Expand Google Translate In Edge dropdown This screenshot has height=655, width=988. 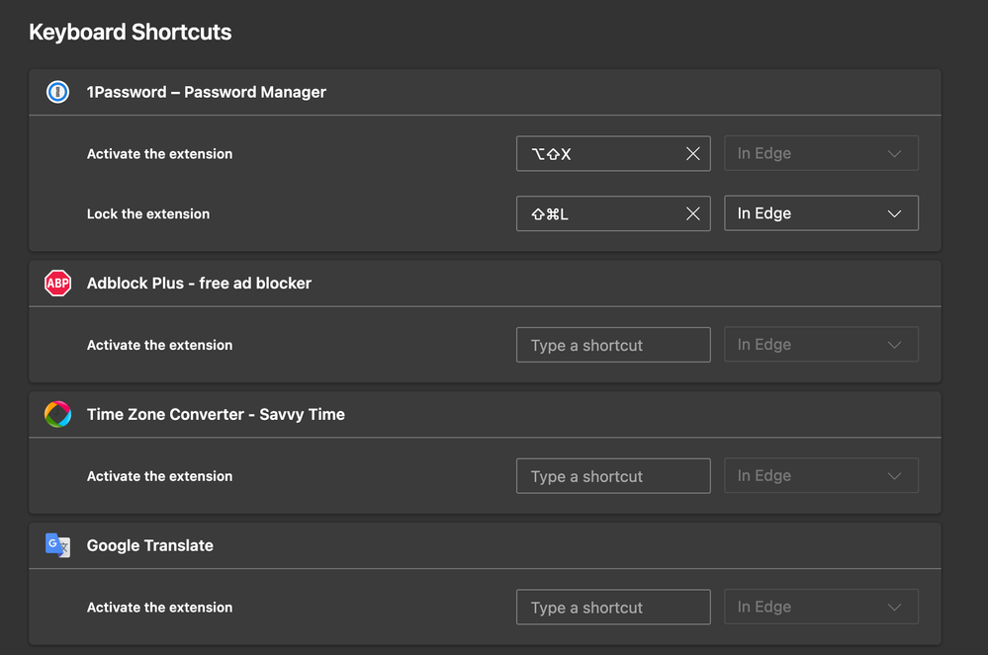click(821, 608)
